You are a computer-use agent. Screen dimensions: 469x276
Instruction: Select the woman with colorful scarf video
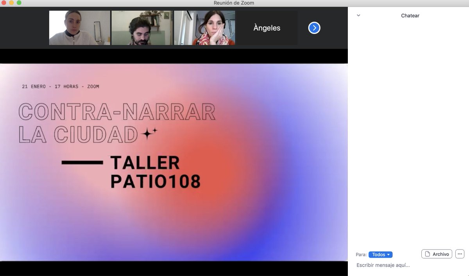click(x=204, y=28)
